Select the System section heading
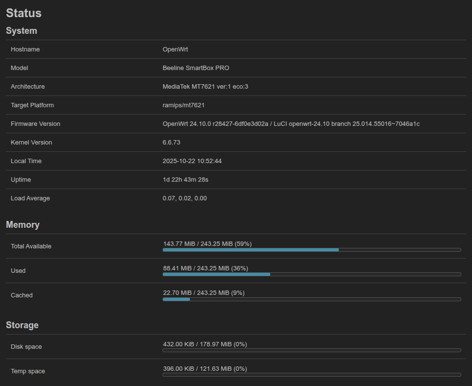The width and height of the screenshot is (472, 386). pyautogui.click(x=22, y=31)
